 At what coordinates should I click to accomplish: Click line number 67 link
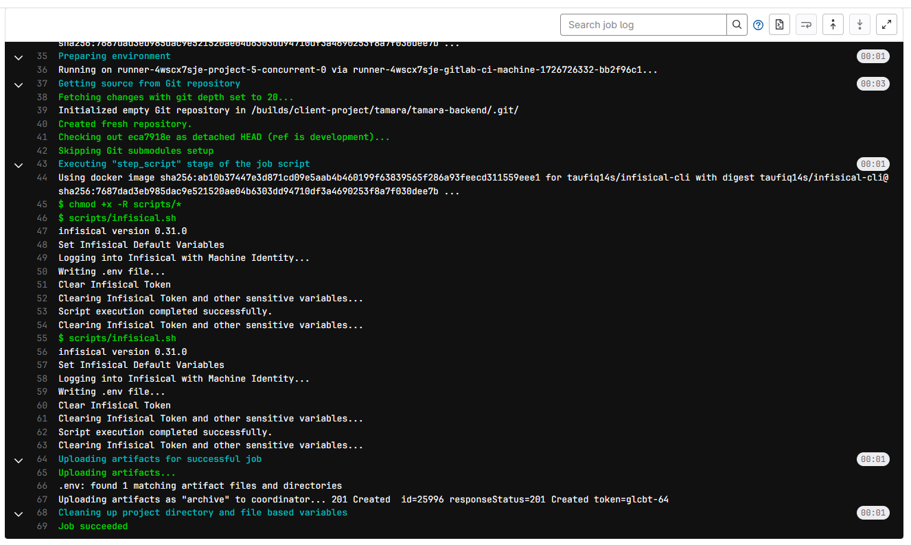43,500
